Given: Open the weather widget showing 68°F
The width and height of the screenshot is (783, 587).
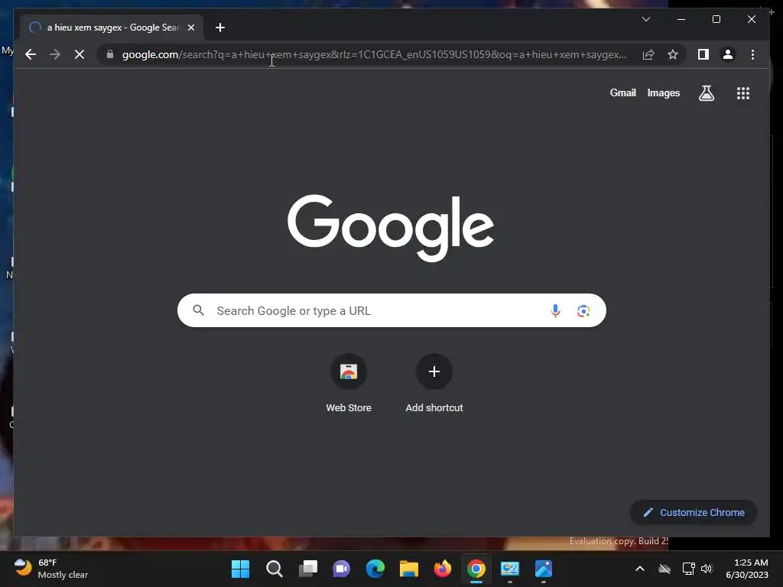Looking at the screenshot, I should 51,569.
